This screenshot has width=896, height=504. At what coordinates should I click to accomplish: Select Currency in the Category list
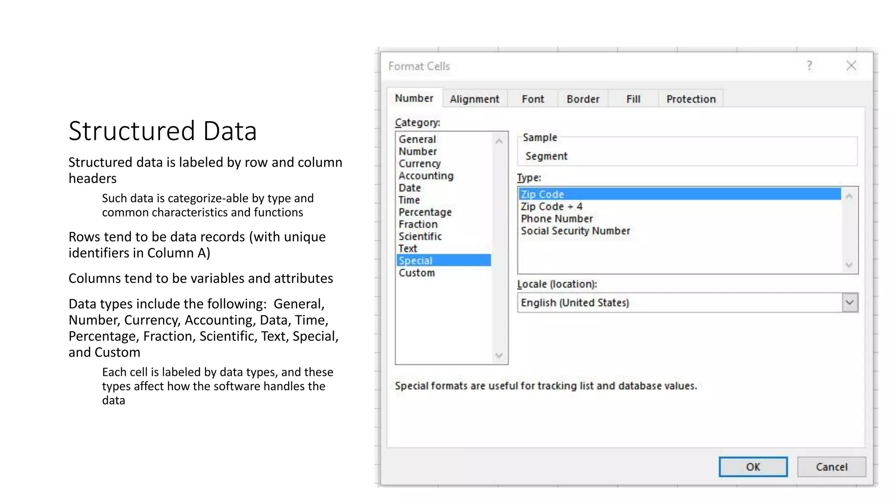click(x=420, y=164)
